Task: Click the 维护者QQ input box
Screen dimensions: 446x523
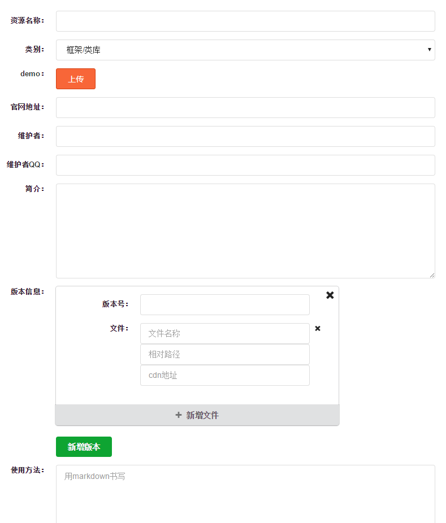Action: (245, 165)
